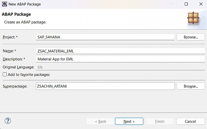
Task: Click the Original Language field showing EN
Action: pos(120,67)
